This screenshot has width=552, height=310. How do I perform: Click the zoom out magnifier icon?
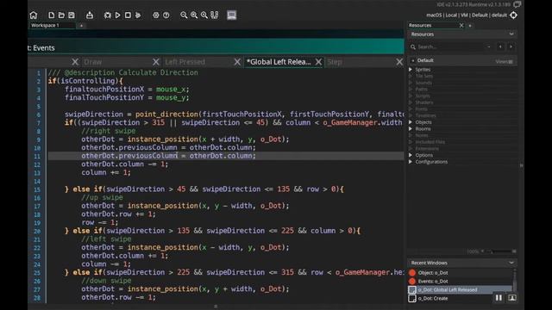[184, 15]
